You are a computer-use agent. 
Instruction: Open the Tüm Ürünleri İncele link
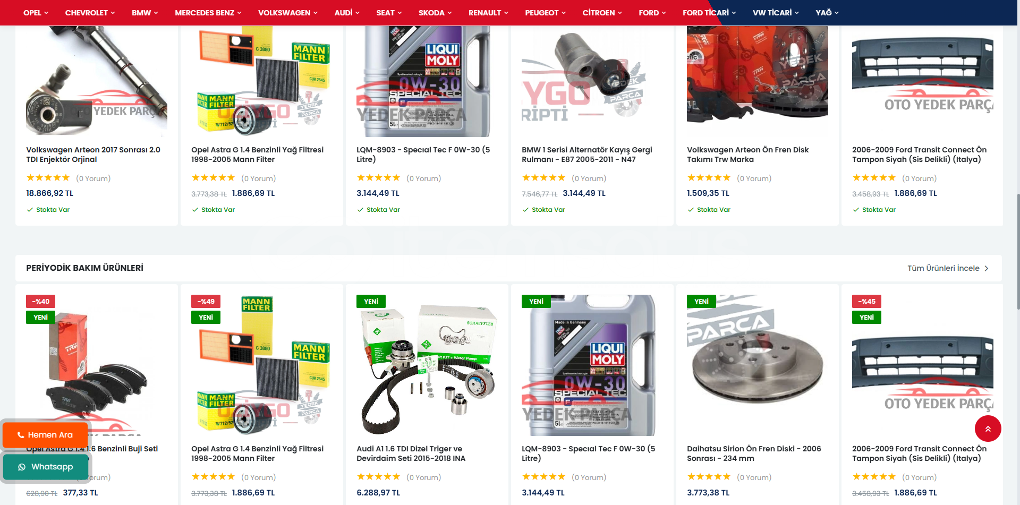pyautogui.click(x=943, y=268)
